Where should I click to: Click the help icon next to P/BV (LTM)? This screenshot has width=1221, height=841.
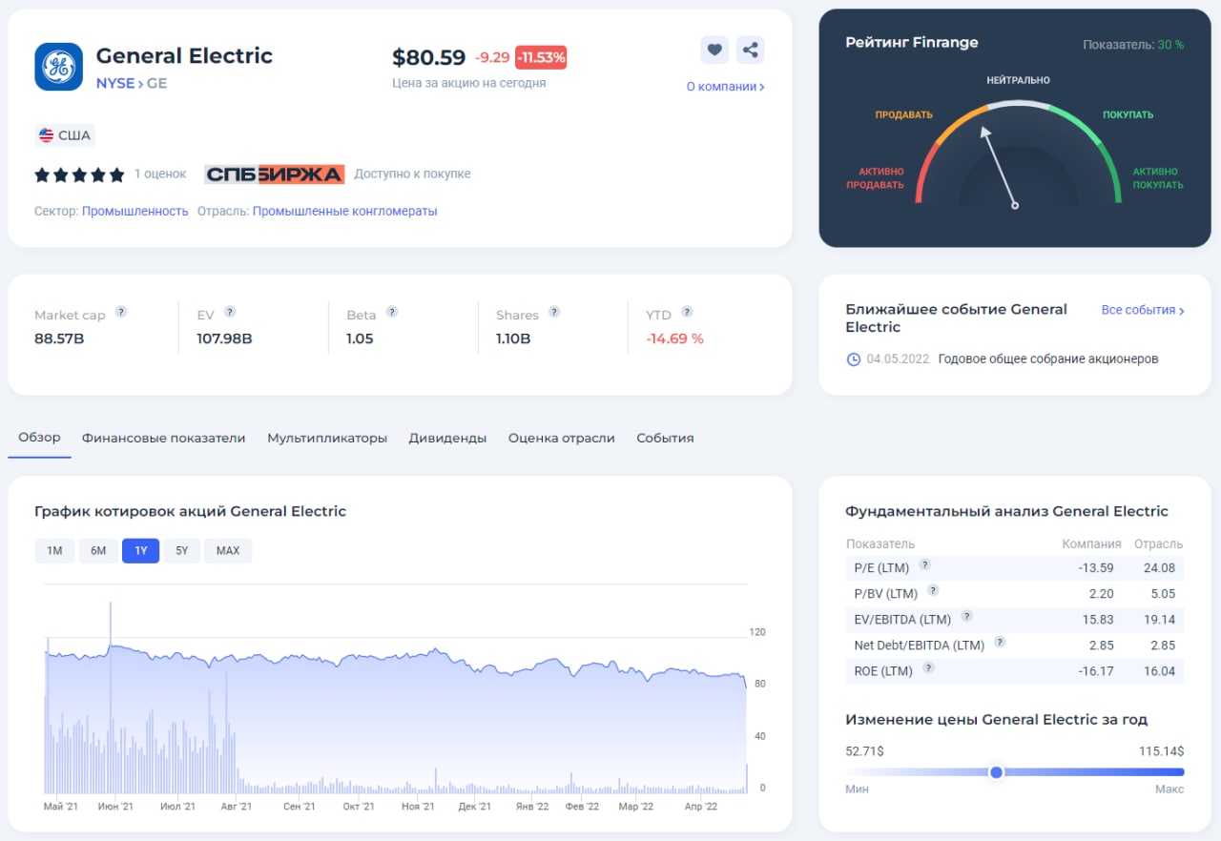pos(933,590)
